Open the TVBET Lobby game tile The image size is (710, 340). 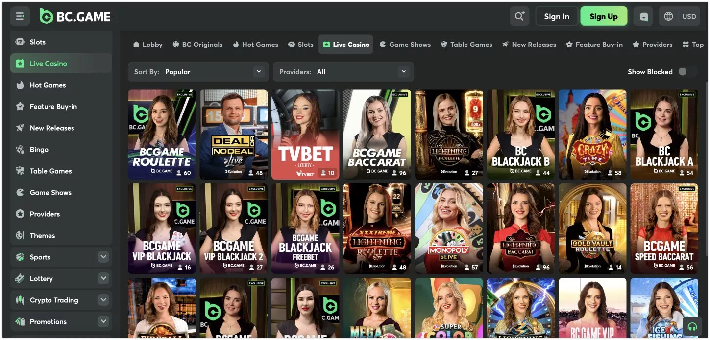(x=305, y=134)
